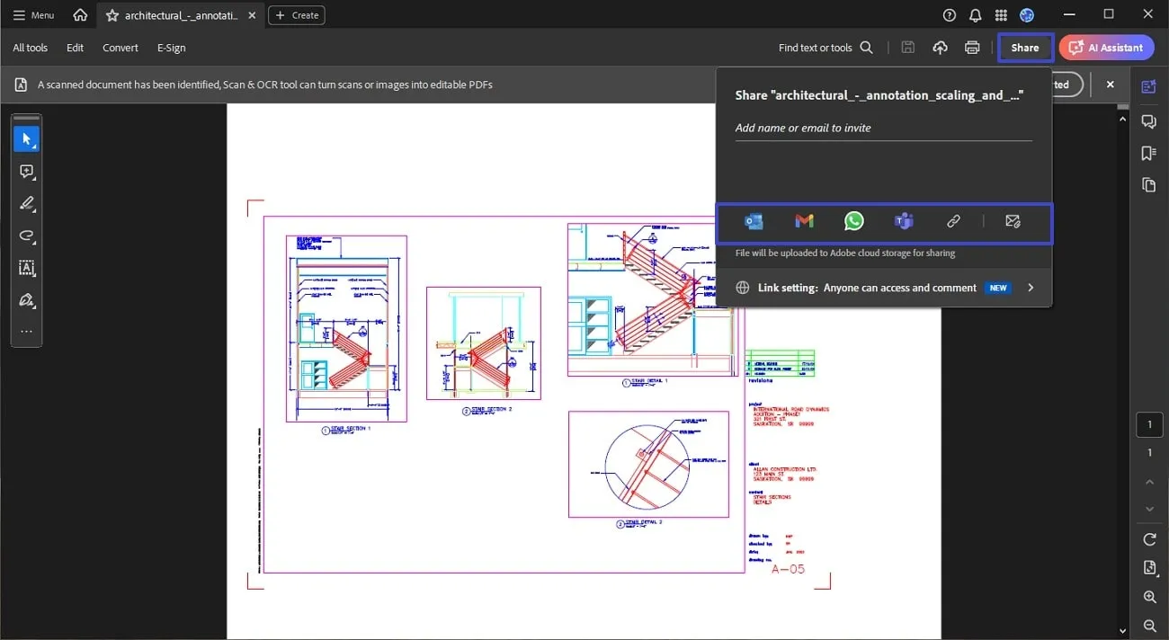This screenshot has height=640, width=1169.
Task: Share document to Microsoft Teams
Action: tap(904, 221)
